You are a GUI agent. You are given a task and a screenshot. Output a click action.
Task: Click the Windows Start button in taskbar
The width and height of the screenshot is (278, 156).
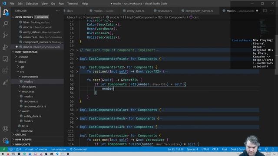click(x=3, y=154)
